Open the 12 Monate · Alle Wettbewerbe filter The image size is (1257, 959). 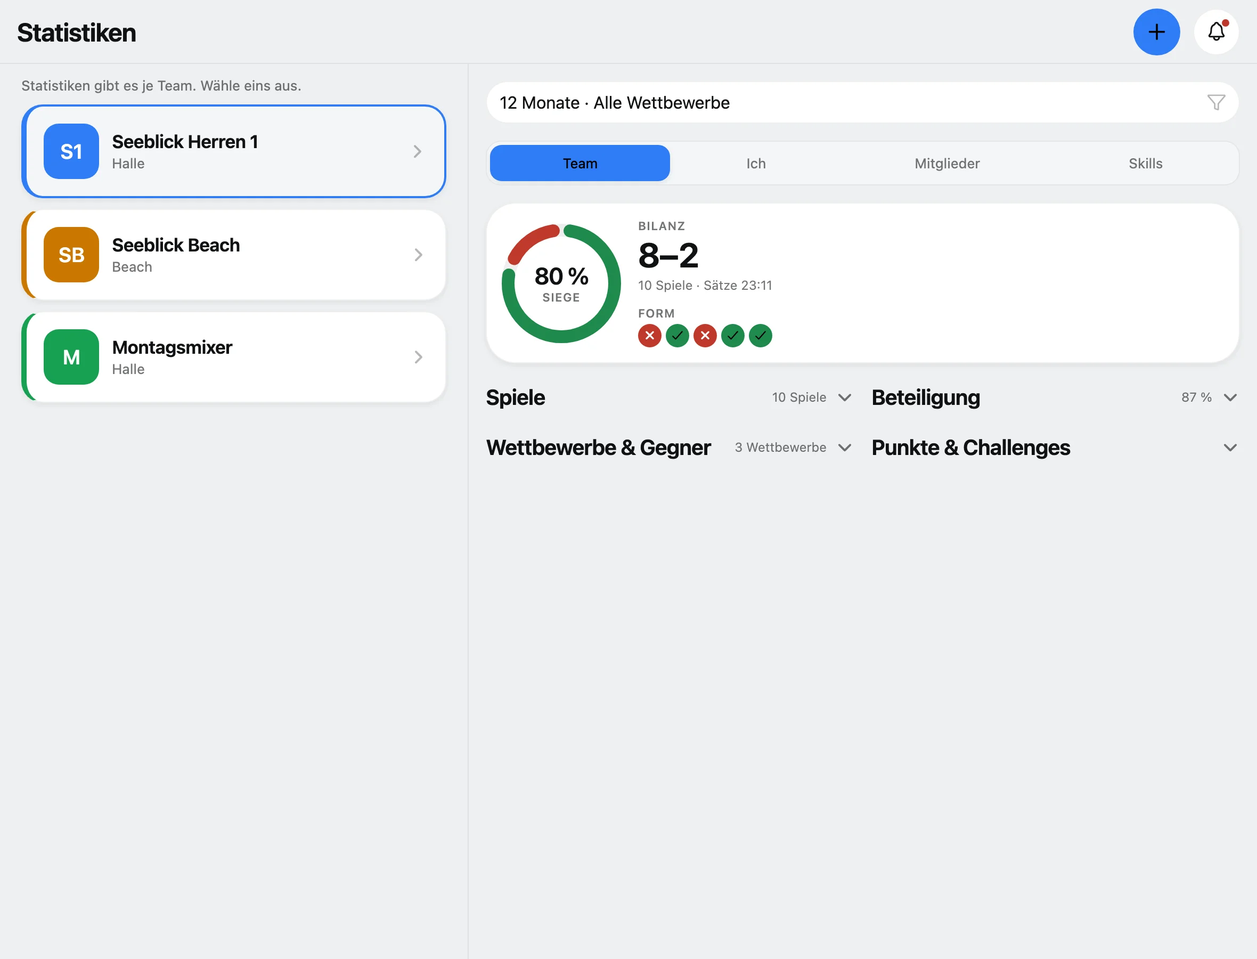(862, 103)
